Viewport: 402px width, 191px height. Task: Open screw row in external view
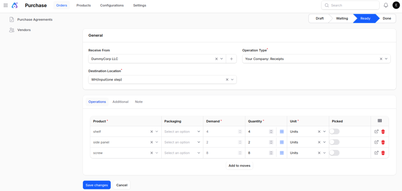[x=376, y=153]
